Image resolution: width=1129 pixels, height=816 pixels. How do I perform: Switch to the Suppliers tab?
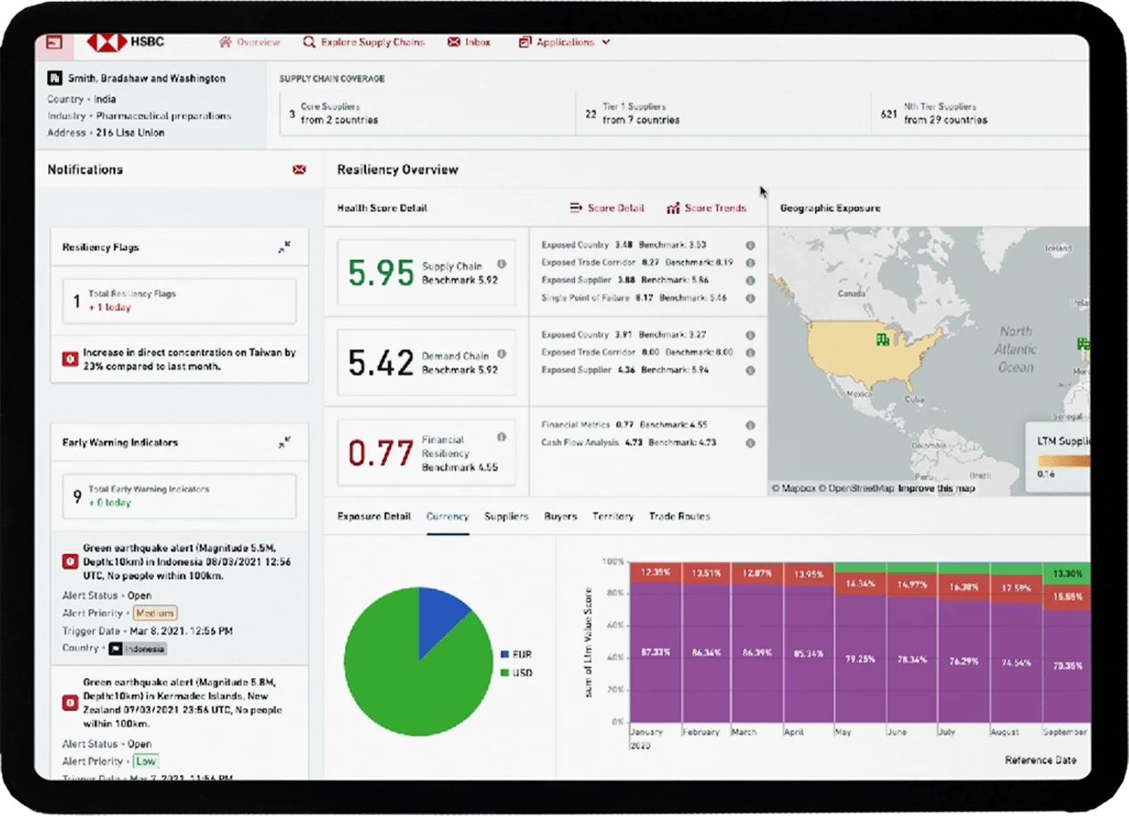(506, 517)
